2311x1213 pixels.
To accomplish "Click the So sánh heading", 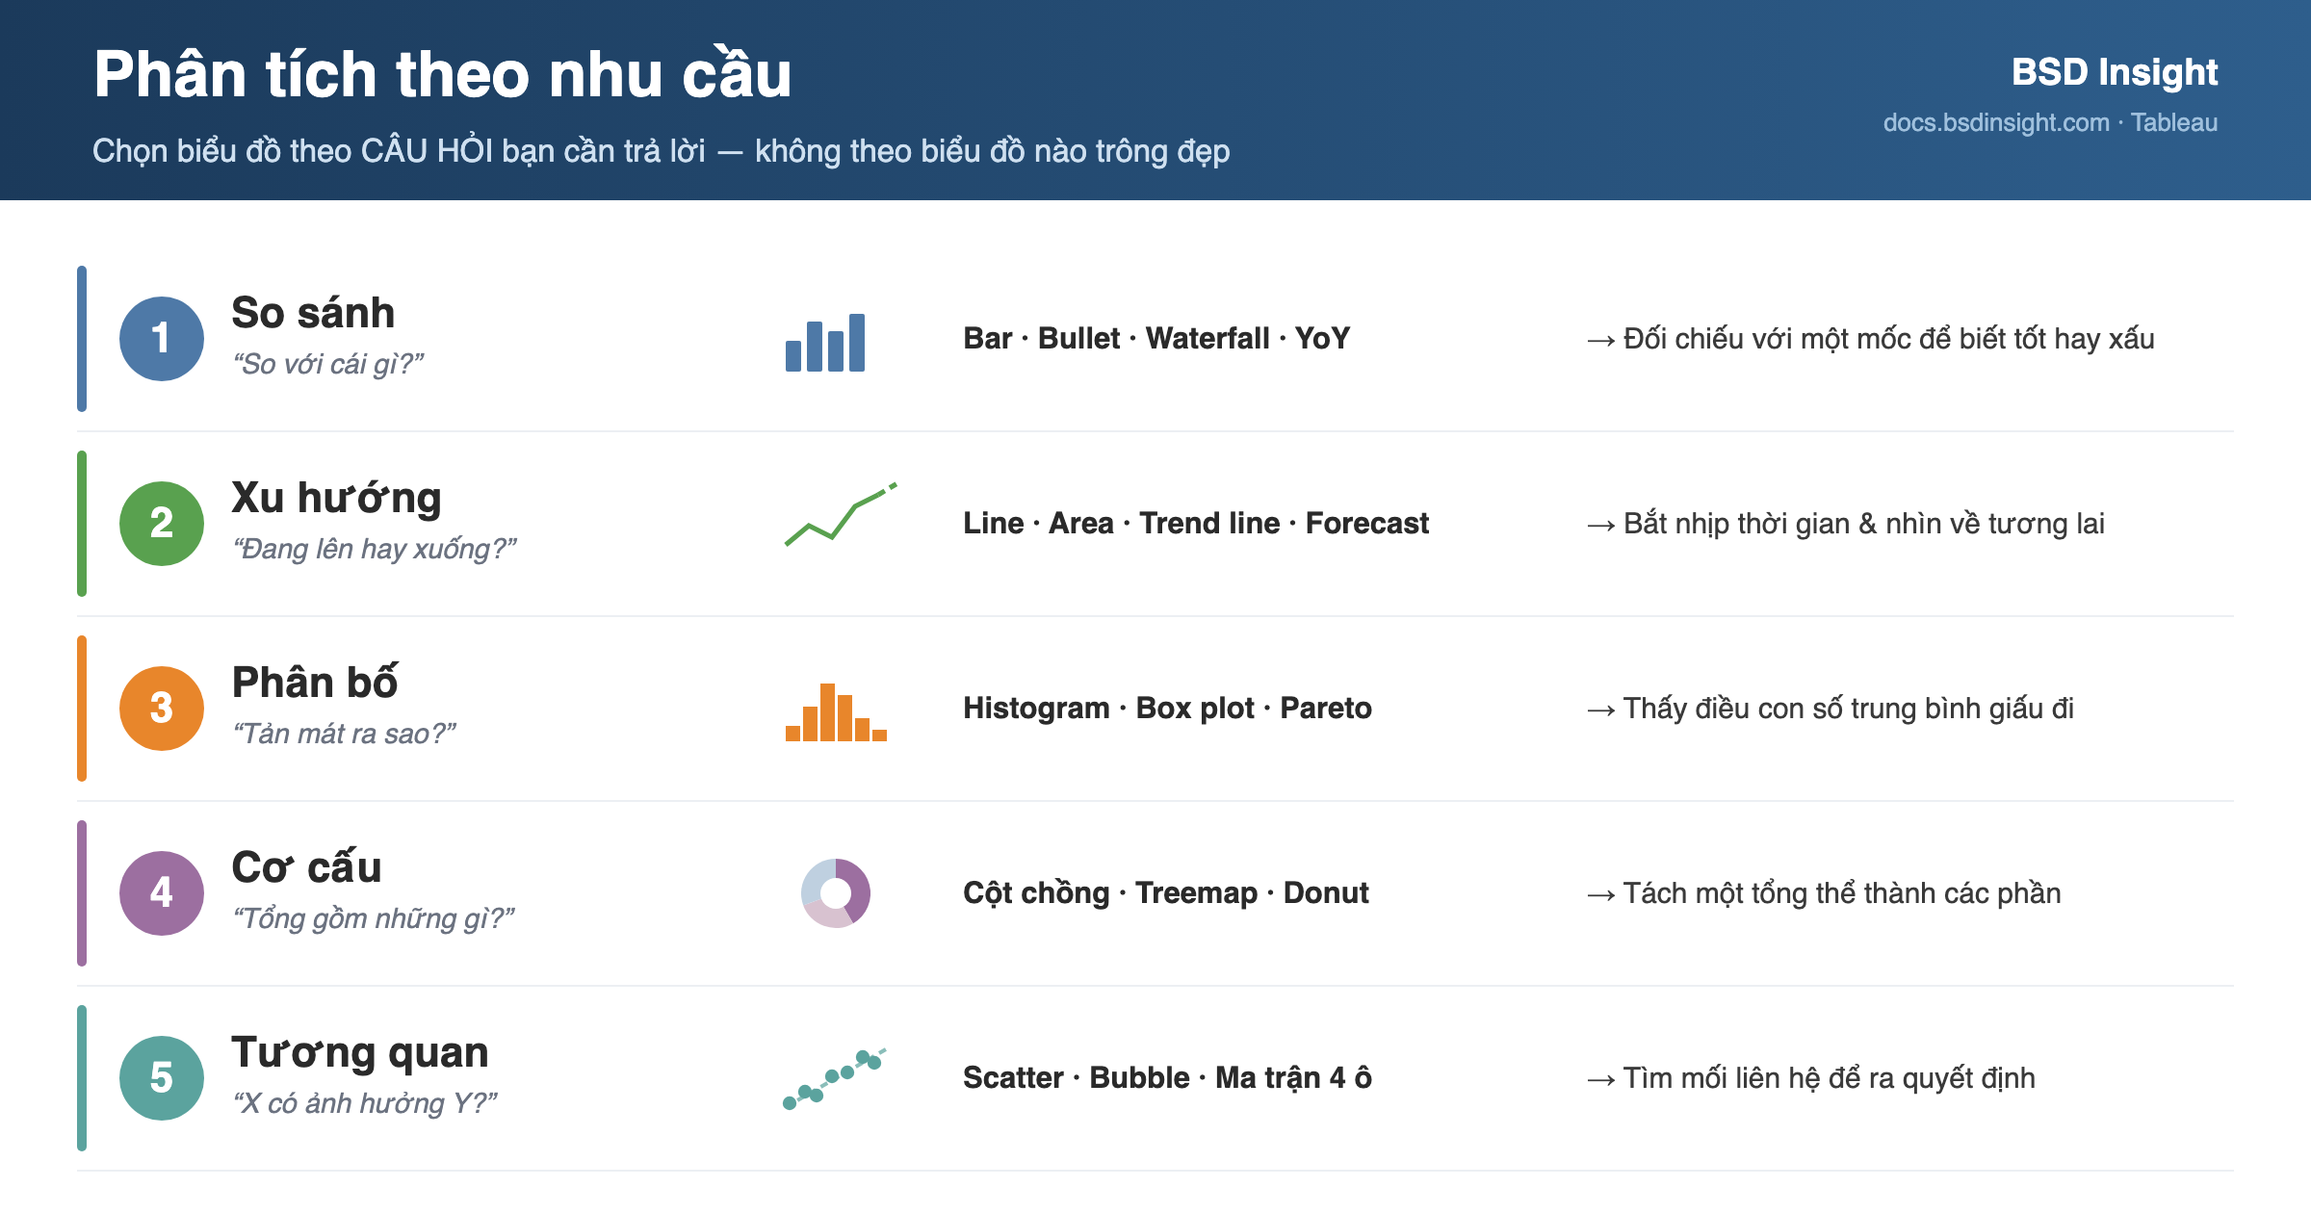I will click(x=313, y=313).
